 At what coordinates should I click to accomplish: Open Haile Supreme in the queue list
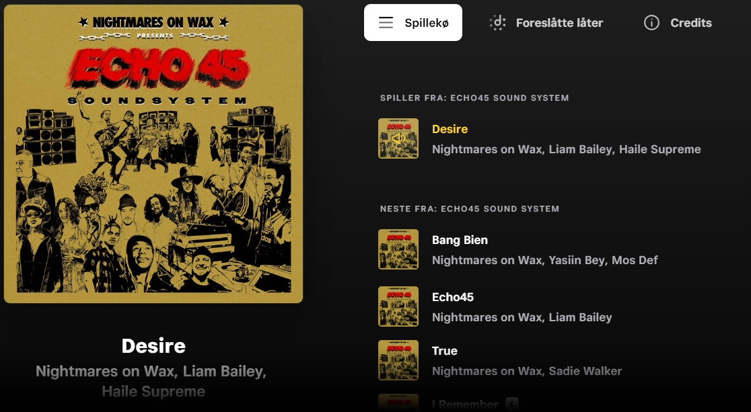click(659, 149)
